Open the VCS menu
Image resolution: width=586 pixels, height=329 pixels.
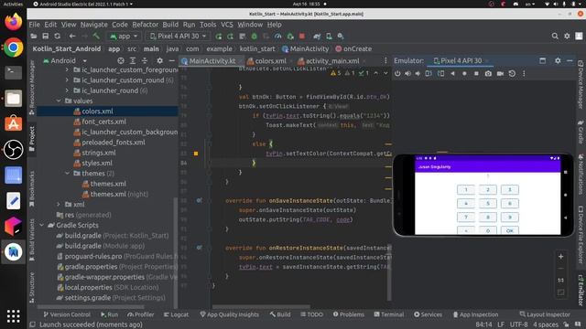227,25
